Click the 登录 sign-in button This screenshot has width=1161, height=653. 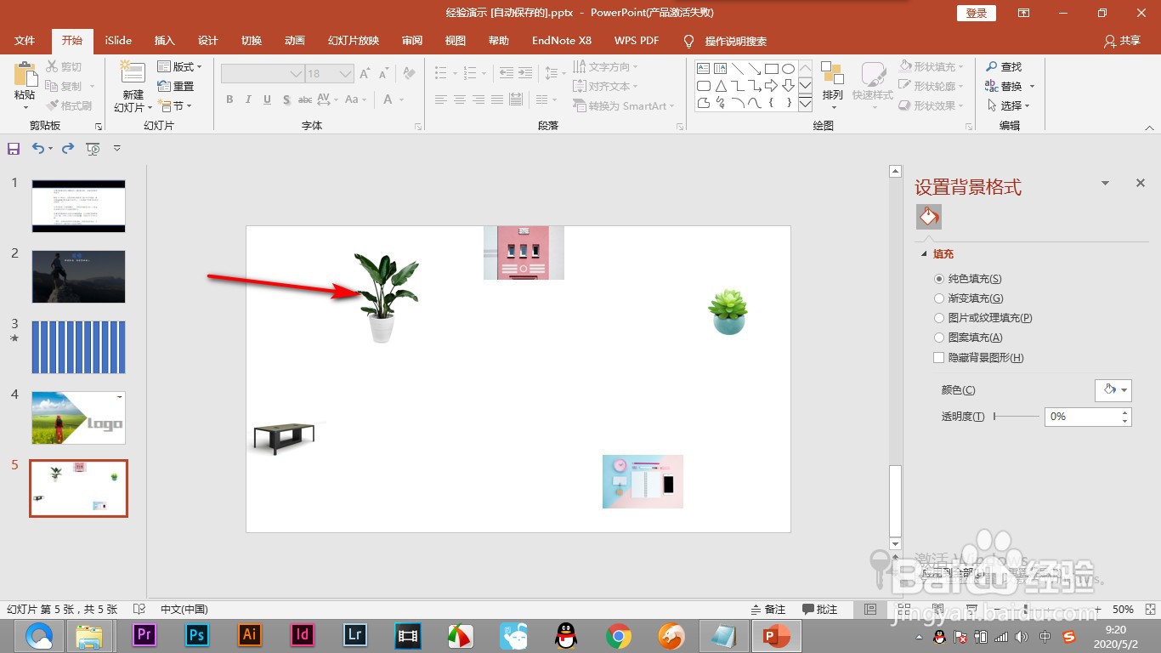pos(976,13)
